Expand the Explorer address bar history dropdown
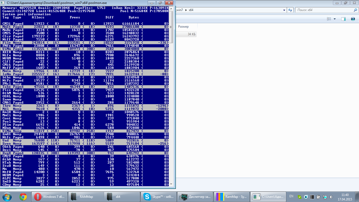359x202 pixels. click(x=284, y=10)
